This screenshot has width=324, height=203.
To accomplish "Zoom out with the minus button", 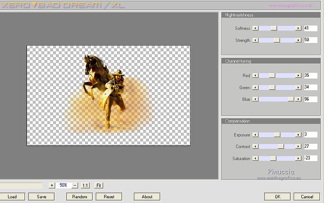I will pos(75,186).
